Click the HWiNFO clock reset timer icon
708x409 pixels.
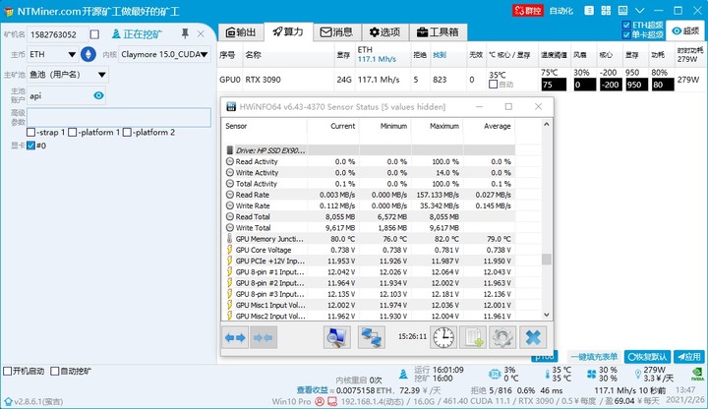tap(443, 337)
